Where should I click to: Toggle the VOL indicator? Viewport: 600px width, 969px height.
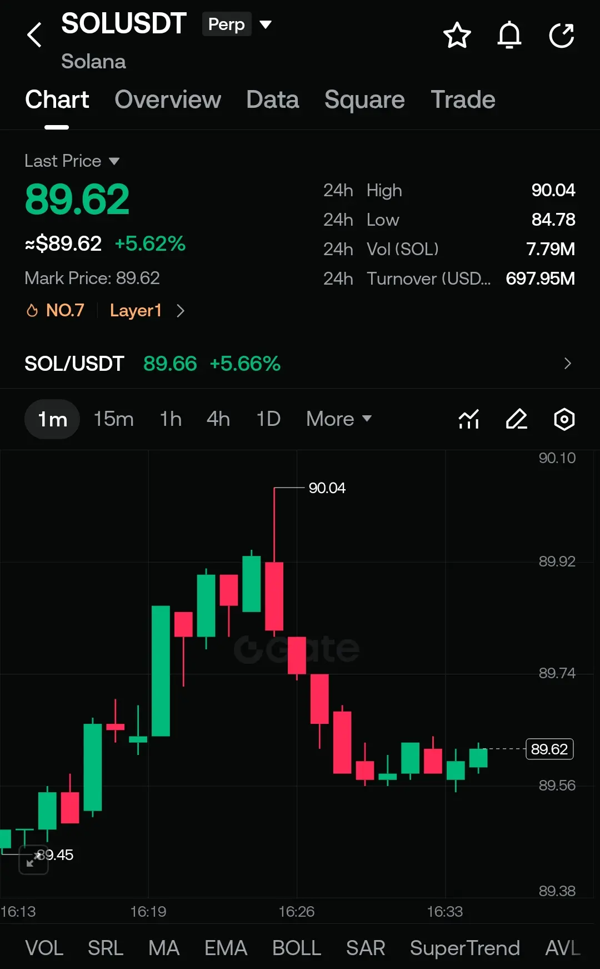(44, 948)
